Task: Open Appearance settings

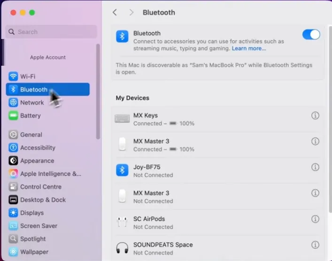Action: pos(47,161)
